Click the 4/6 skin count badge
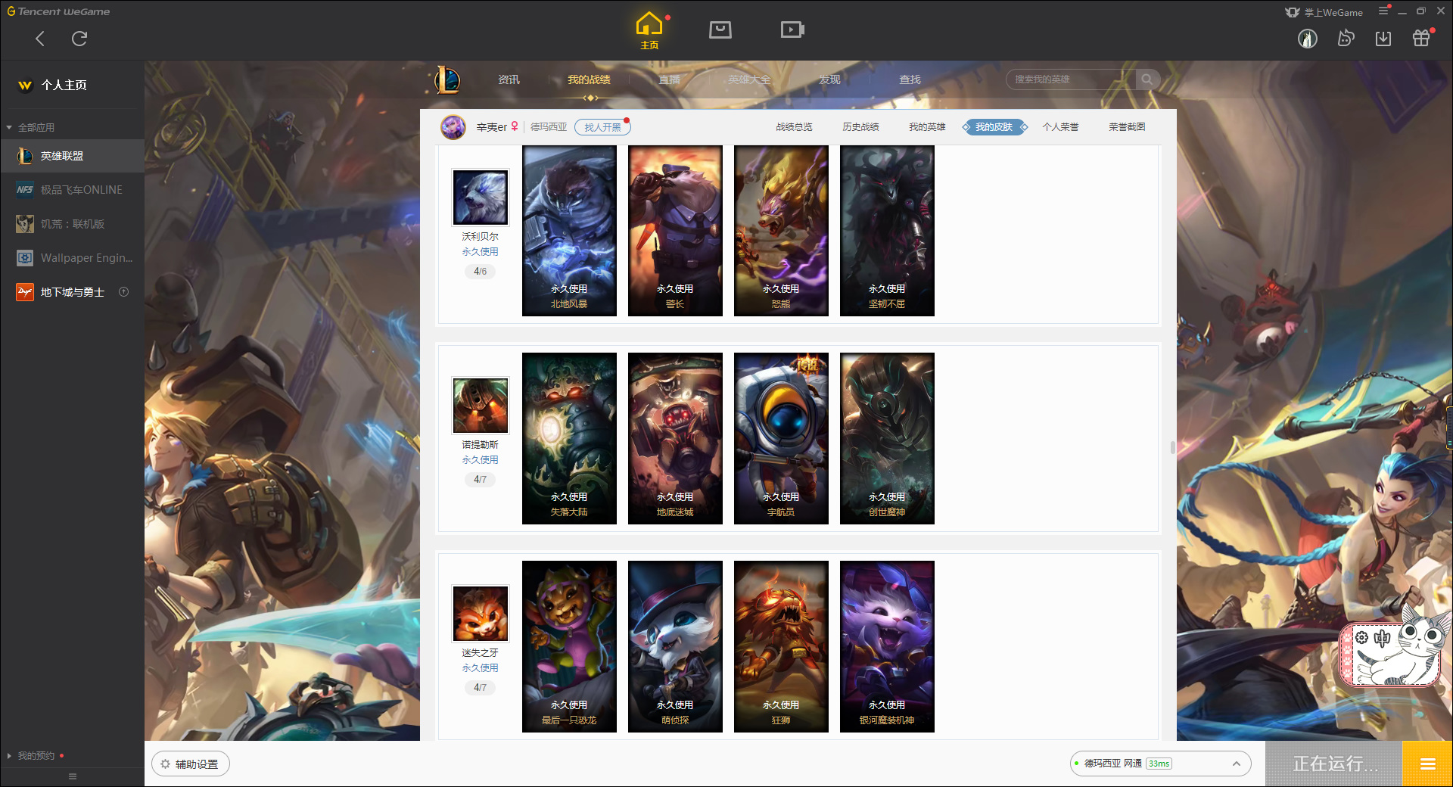The width and height of the screenshot is (1453, 787). pos(480,272)
